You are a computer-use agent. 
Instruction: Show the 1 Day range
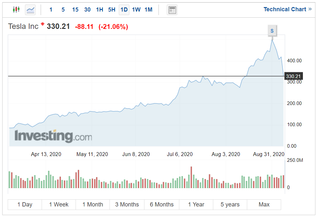tap(25, 205)
